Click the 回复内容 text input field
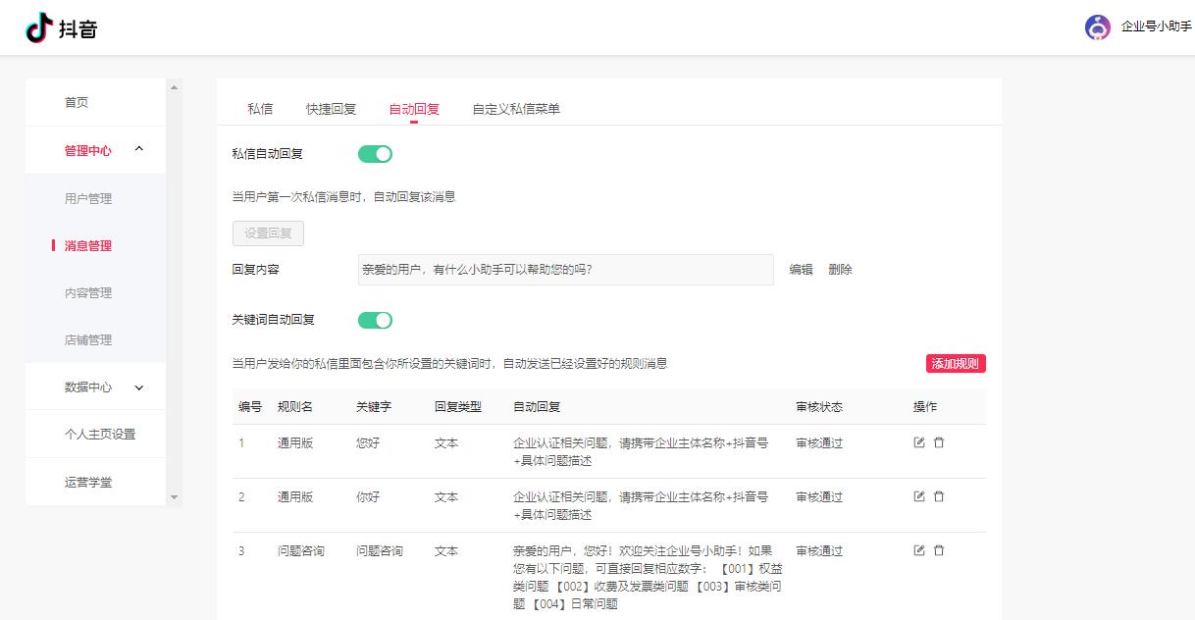Image resolution: width=1195 pixels, height=620 pixels. tap(564, 269)
